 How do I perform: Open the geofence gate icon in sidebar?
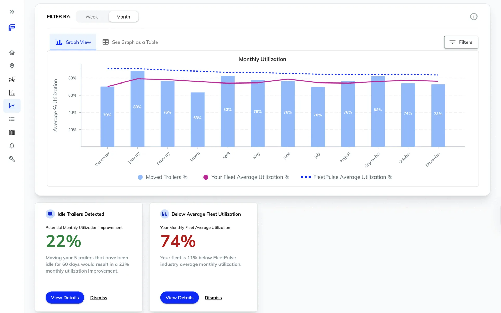point(12,132)
